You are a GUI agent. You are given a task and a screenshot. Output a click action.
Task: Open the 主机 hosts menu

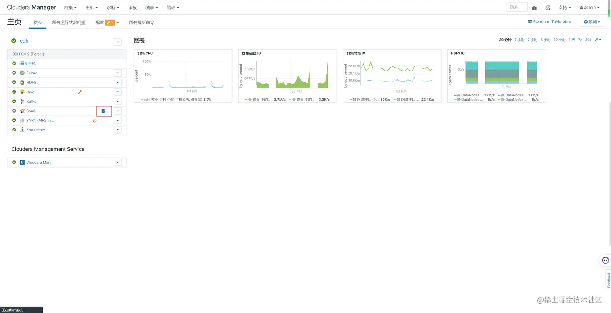point(92,7)
